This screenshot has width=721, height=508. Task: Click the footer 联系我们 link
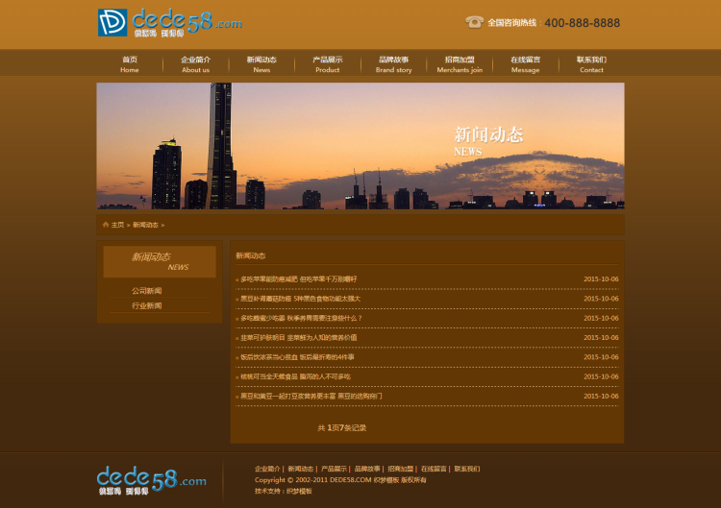[x=466, y=469]
